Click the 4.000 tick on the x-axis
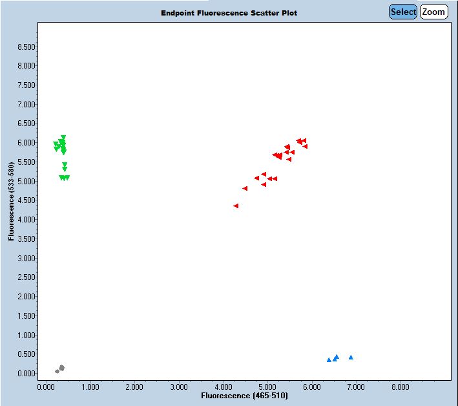Viewport: 458px width, 406px height. (224, 387)
